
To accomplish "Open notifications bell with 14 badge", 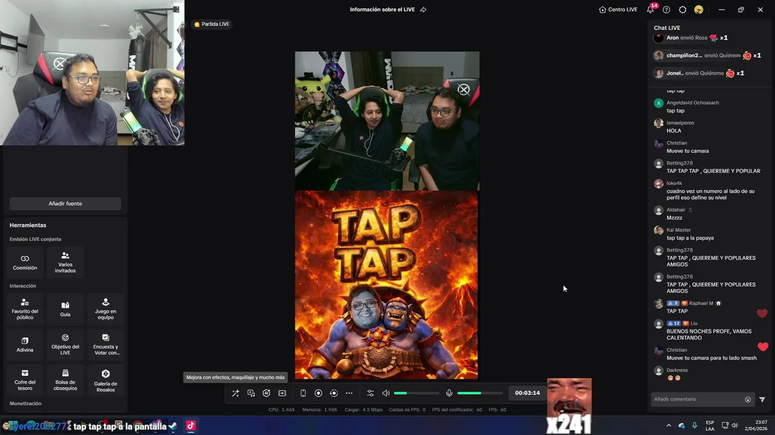I will click(651, 9).
